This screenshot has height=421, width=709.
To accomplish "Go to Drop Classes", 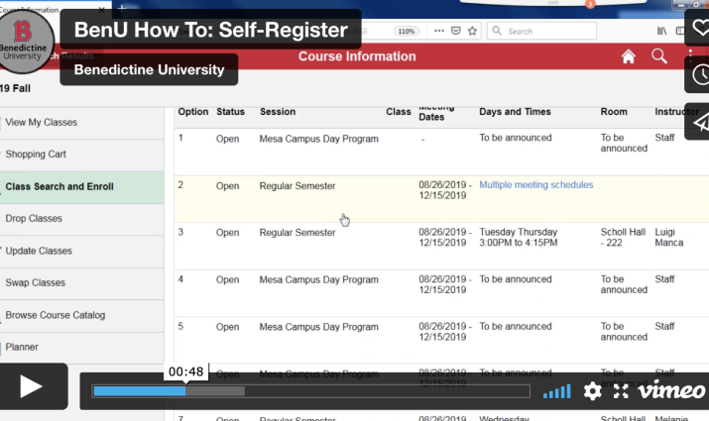I will 34,218.
